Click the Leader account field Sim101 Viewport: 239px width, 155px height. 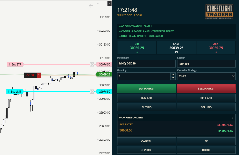pos(206,64)
